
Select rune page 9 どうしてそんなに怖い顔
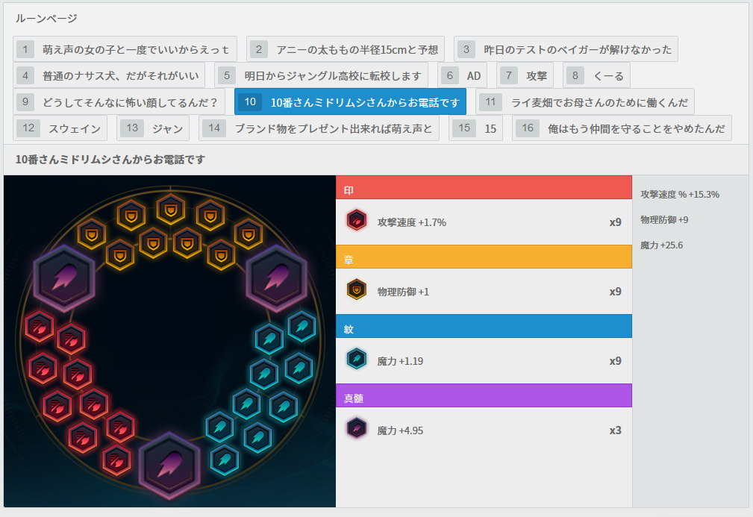[119, 101]
